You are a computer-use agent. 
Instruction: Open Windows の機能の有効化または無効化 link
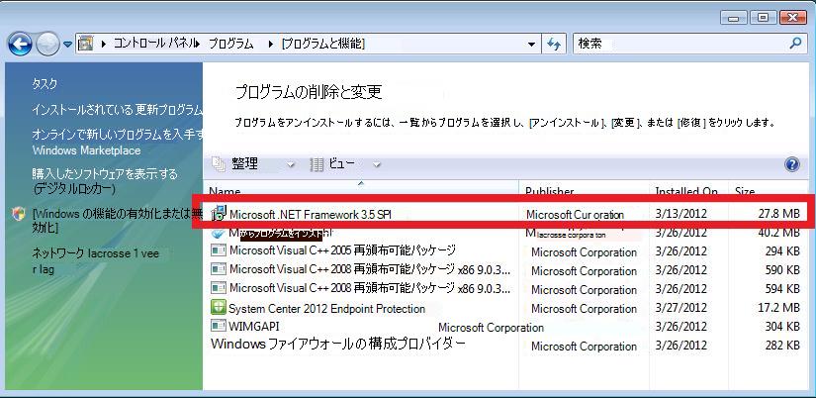pos(117,221)
